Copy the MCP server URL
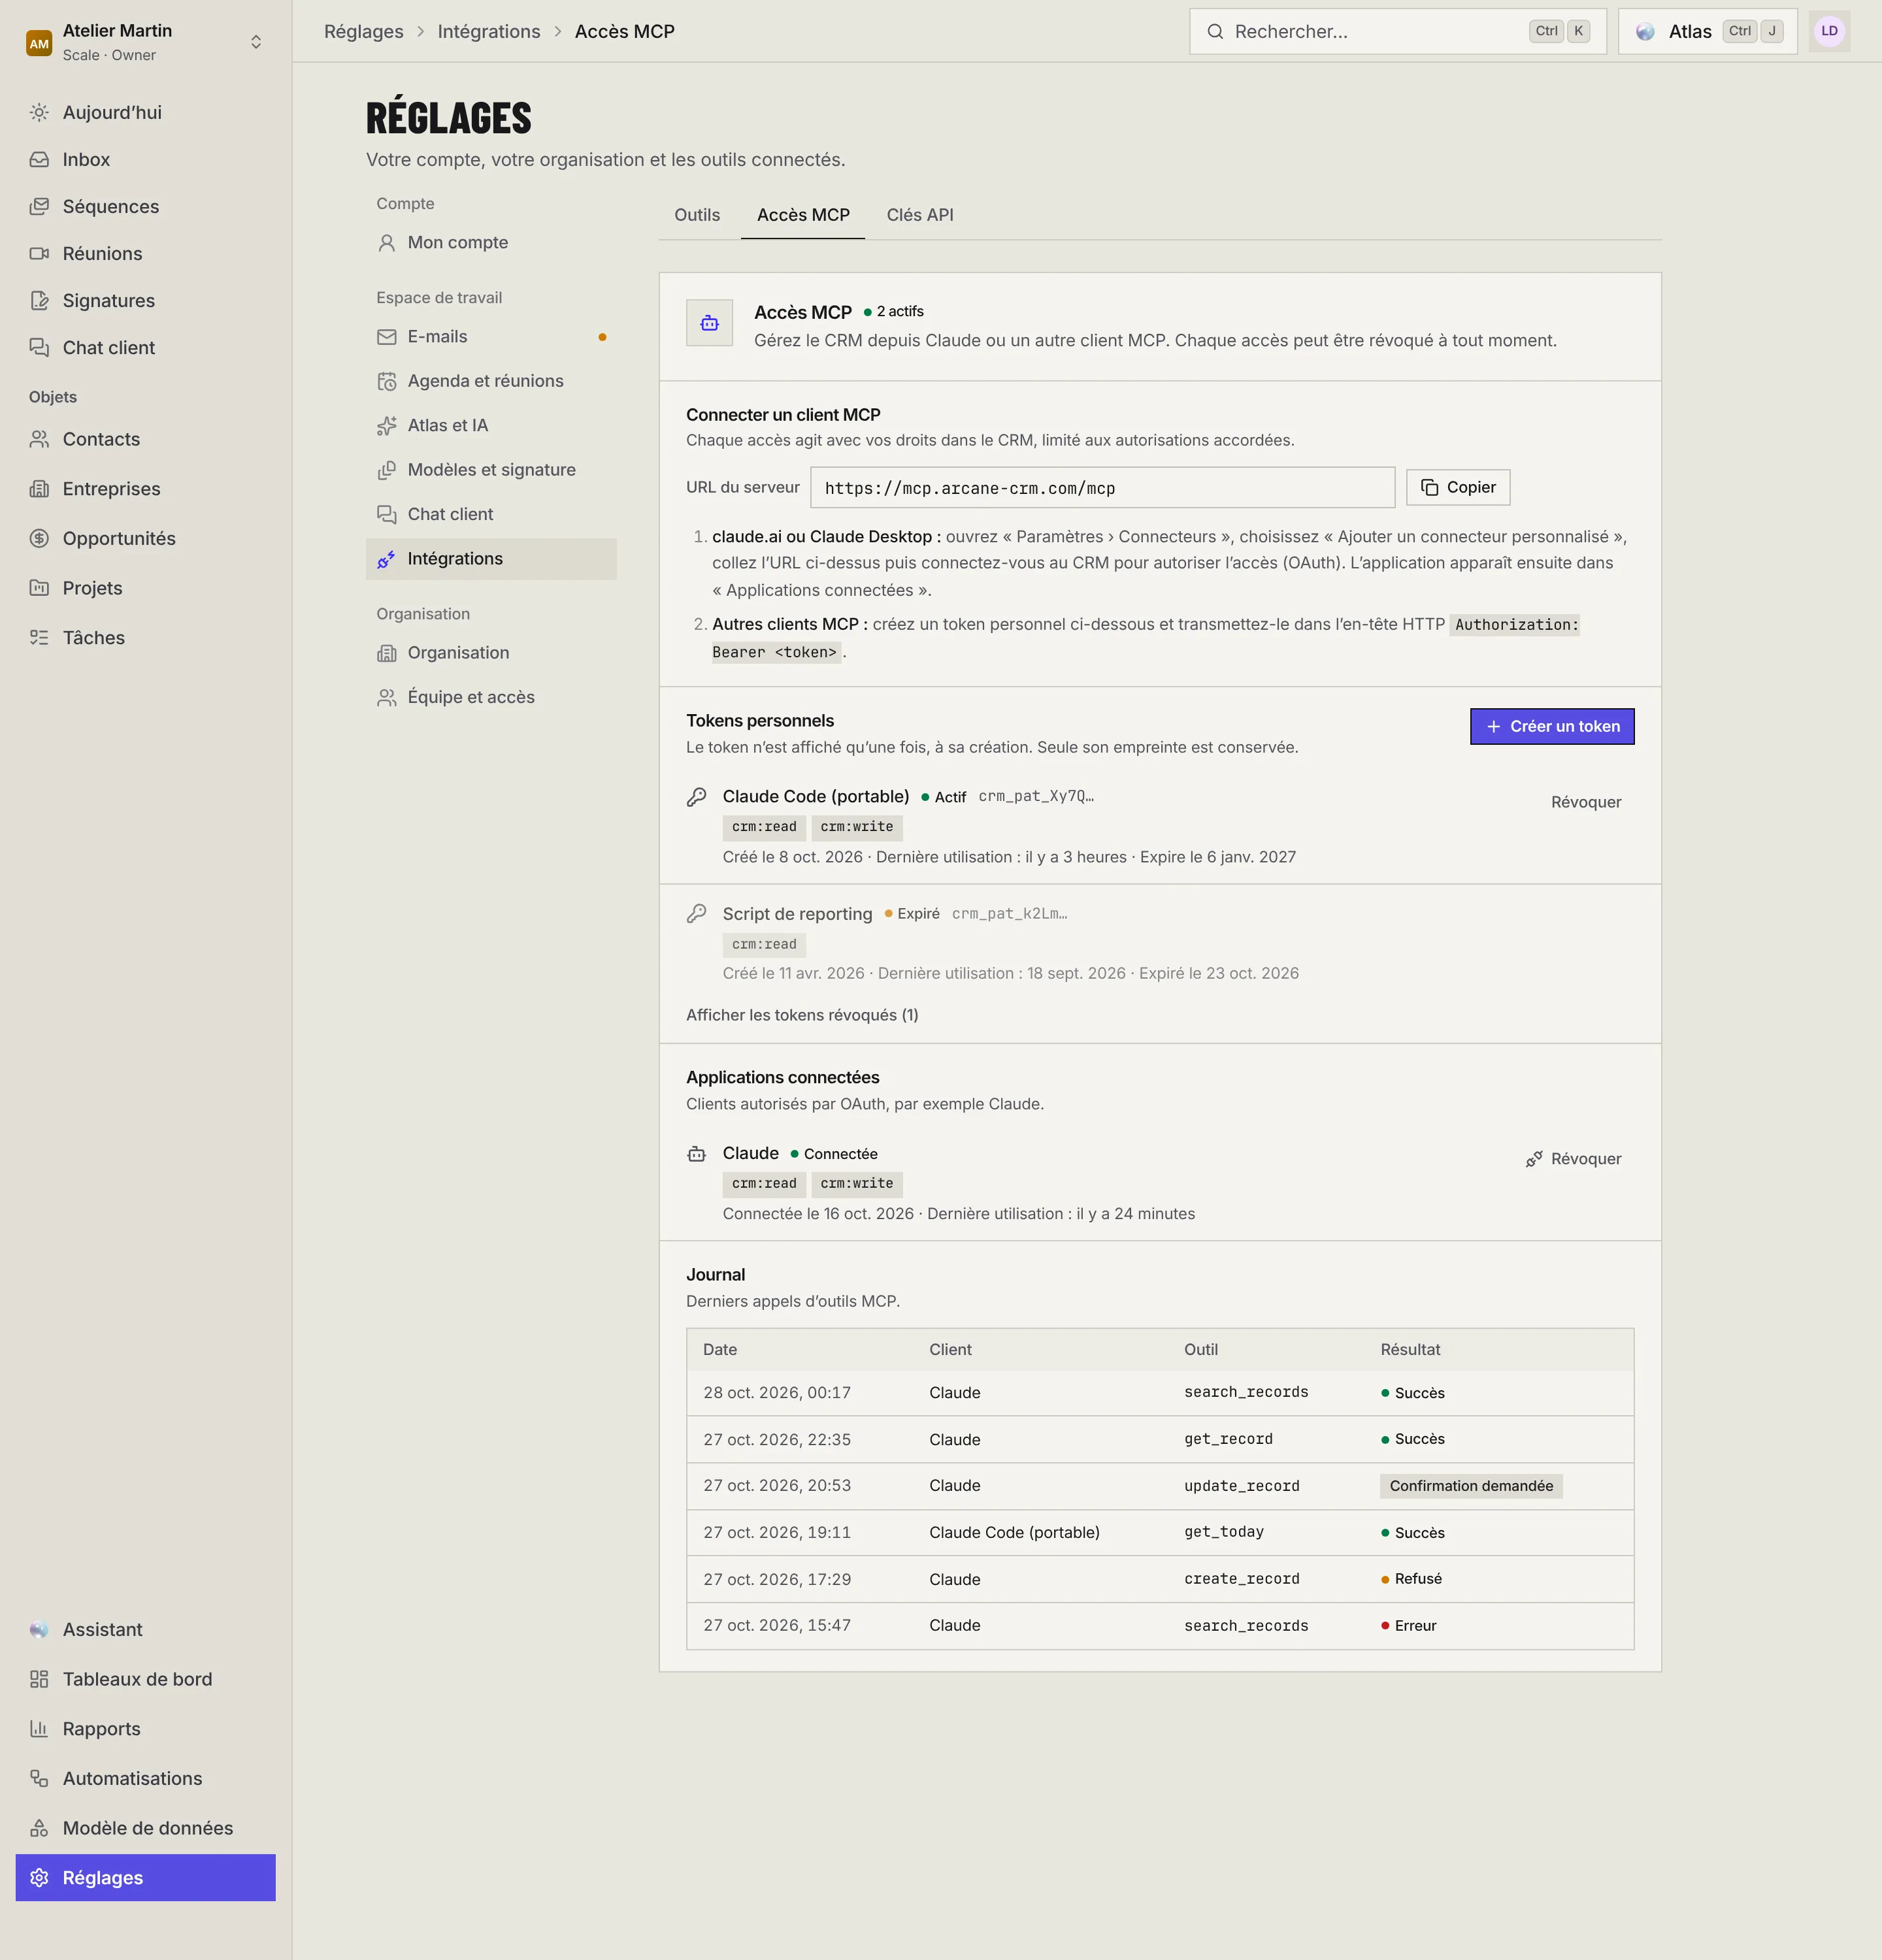 (1458, 487)
